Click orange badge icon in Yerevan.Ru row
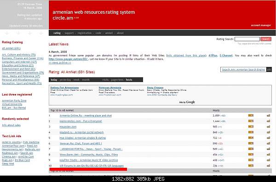The height and width of the screenshot is (182, 276). tap(251, 143)
